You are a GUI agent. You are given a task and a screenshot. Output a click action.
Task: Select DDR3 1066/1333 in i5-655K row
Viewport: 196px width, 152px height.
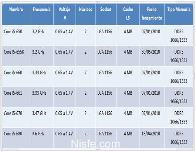[179, 56]
